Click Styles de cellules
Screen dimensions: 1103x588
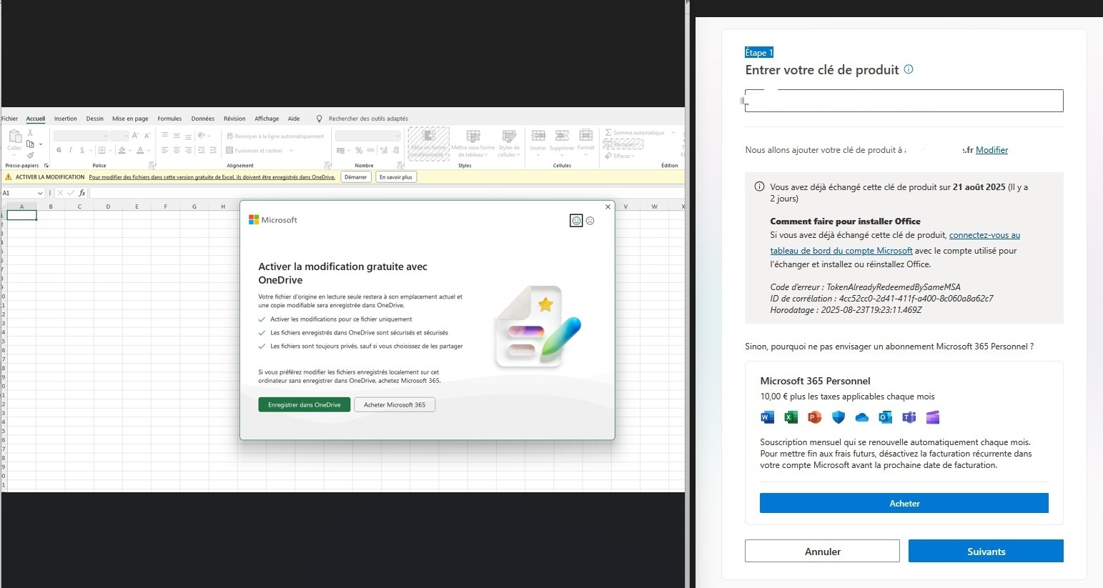point(509,144)
